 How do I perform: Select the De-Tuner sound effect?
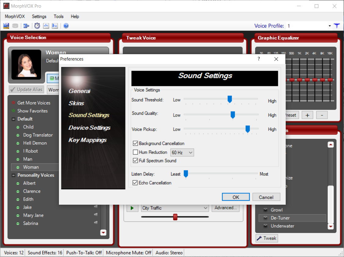(x=280, y=218)
